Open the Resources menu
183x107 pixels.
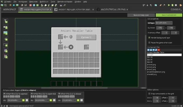pyautogui.click(x=33, y=2)
